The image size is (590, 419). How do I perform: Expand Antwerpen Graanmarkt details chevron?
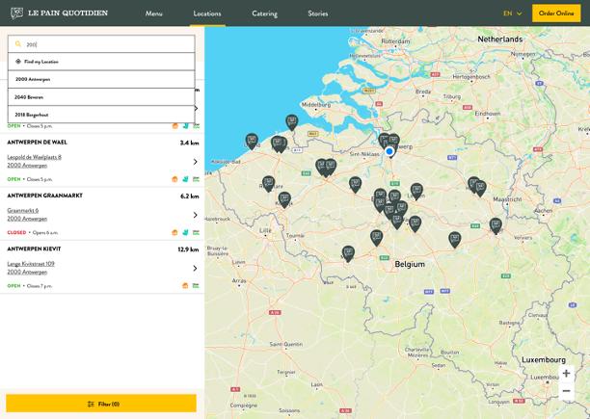(196, 215)
